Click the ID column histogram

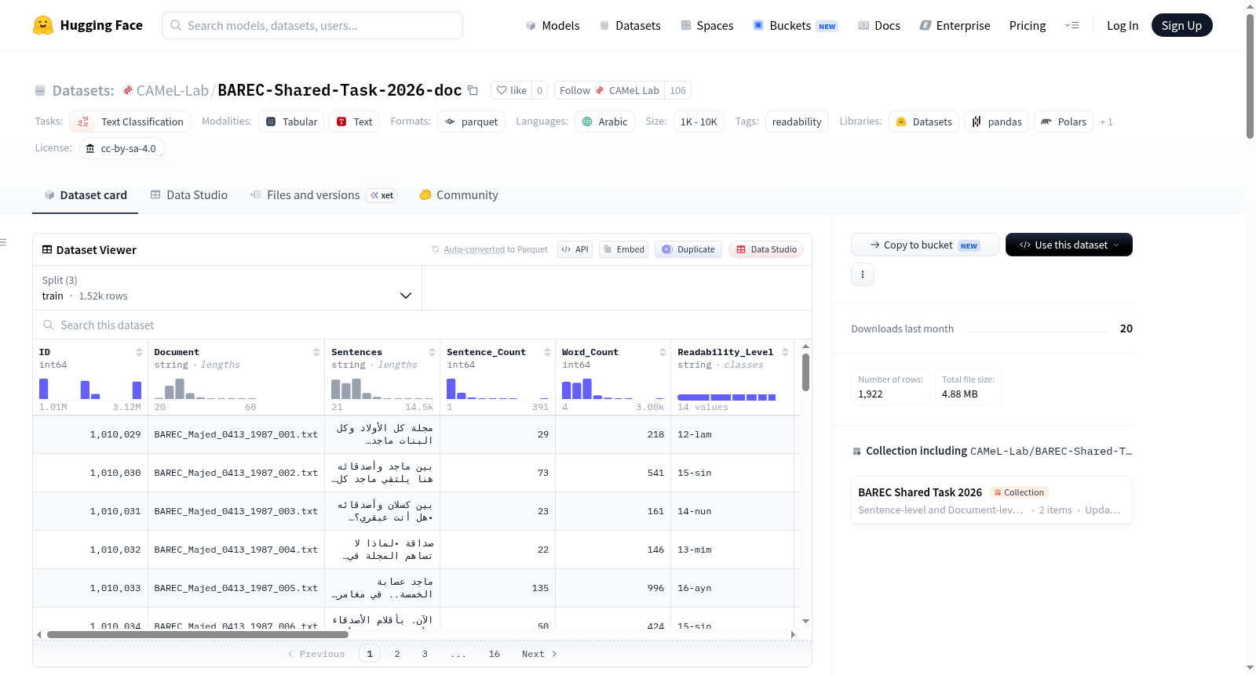tap(90, 389)
